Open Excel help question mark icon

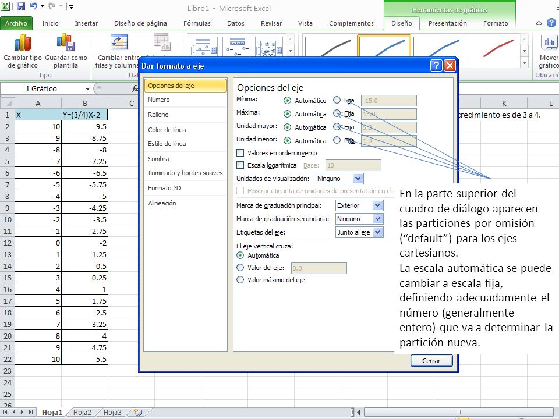(551, 23)
